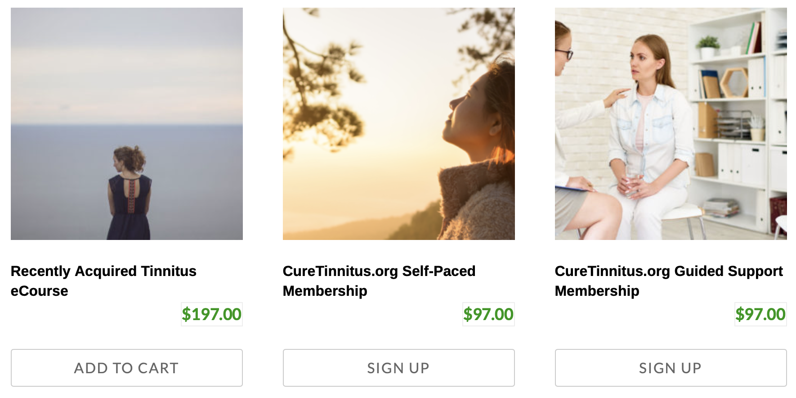Open the CureTinnitus.org Self-Paced Membership title
Image resolution: width=796 pixels, height=398 pixels.
point(379,271)
